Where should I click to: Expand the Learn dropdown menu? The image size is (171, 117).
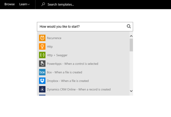[x=25, y=4]
